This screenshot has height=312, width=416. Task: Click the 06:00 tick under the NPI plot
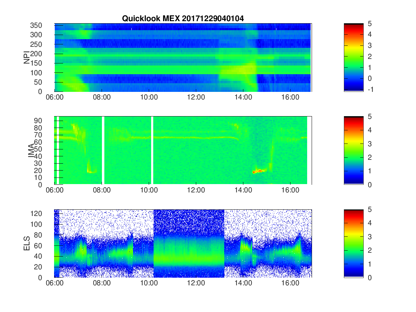[x=55, y=97]
